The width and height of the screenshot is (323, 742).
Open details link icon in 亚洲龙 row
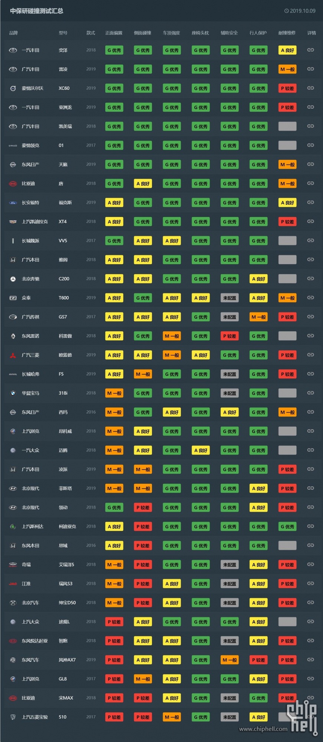(311, 107)
